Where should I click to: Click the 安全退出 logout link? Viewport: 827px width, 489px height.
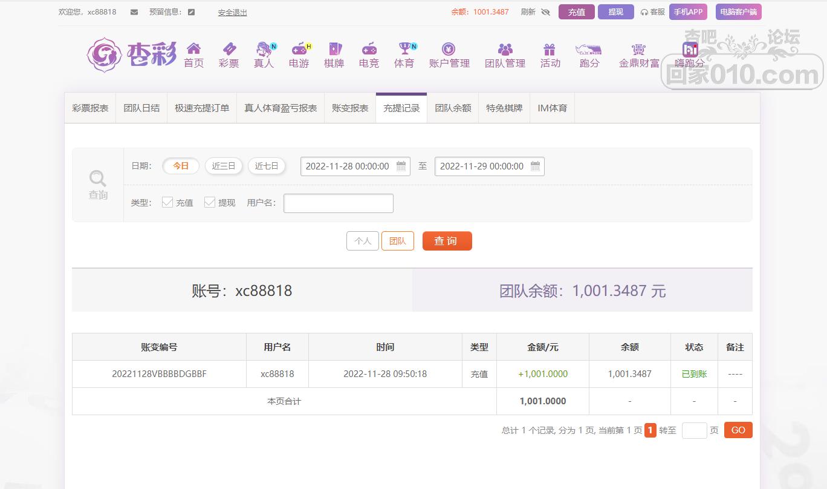[x=232, y=13]
